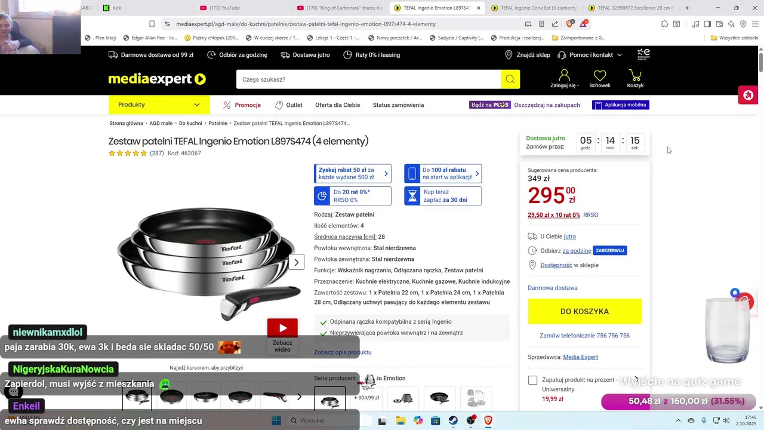Open the Outlet menu item
This screenshot has height=430, width=764.
point(289,105)
